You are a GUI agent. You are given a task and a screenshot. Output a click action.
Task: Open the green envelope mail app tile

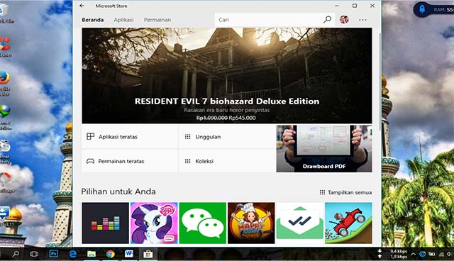[299, 223]
